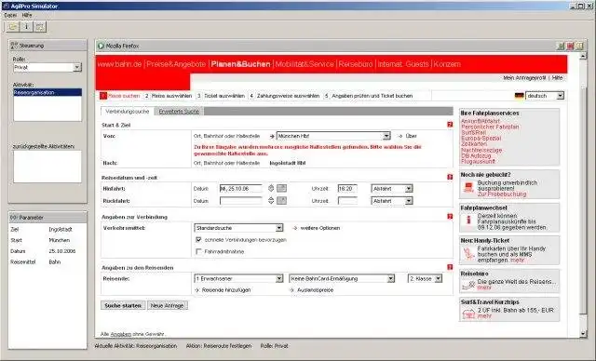This screenshot has height=361, width=596.
Task: Switch to Erweiterte Suche tab
Action: 179,112
